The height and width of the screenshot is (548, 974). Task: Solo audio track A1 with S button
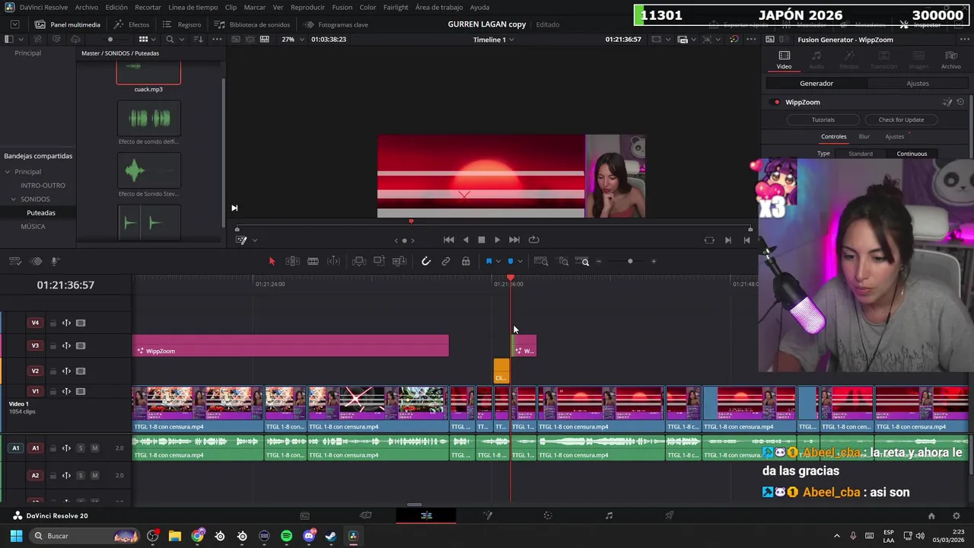tap(80, 448)
